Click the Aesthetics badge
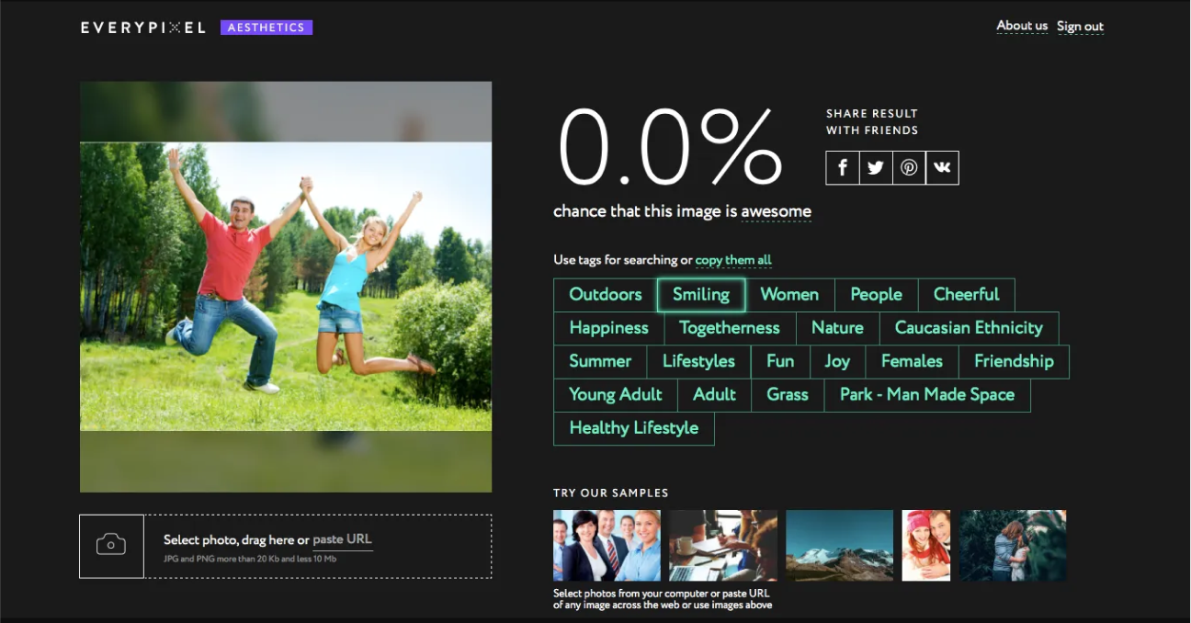This screenshot has width=1191, height=623. (x=267, y=28)
